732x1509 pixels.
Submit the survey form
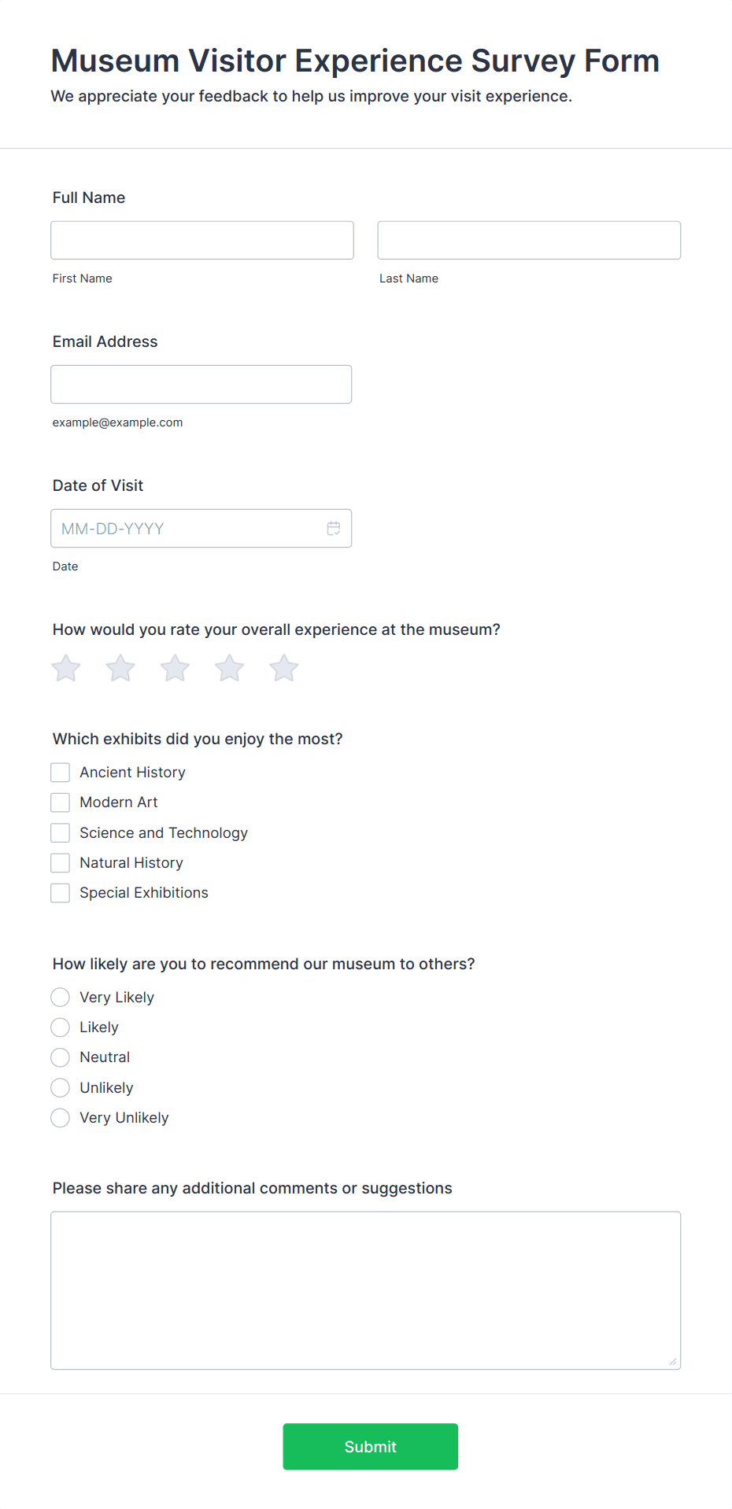371,1446
